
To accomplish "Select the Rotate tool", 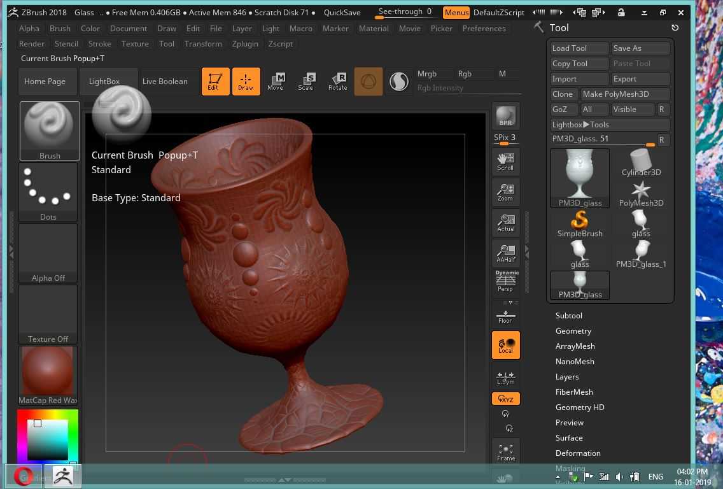I will [x=337, y=81].
